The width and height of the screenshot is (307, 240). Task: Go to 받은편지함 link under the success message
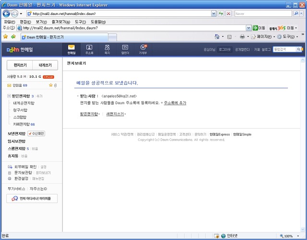pyautogui.click(x=89, y=114)
